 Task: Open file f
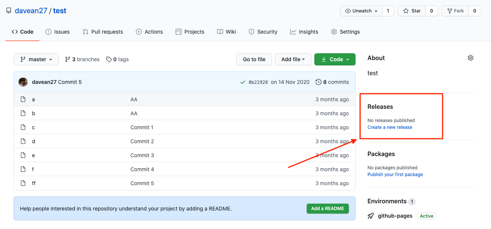(x=33, y=169)
